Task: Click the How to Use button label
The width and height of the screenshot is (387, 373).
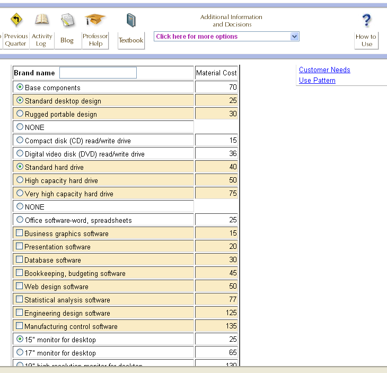Action: click(x=366, y=40)
